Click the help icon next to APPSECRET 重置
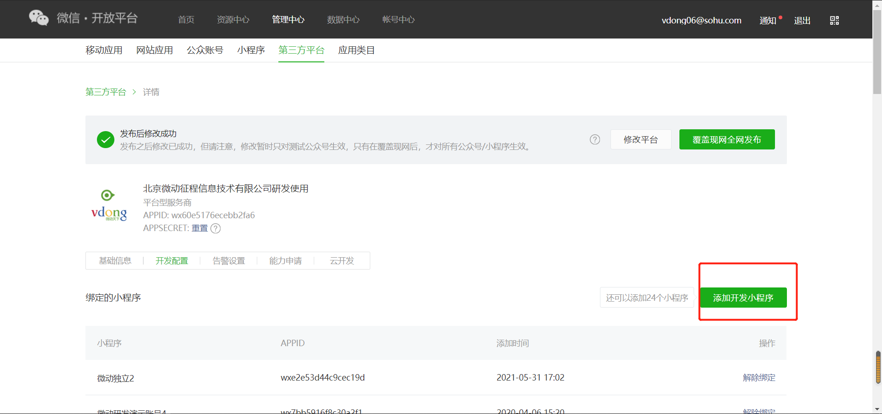Screen dimensions: 882x414 (215, 228)
